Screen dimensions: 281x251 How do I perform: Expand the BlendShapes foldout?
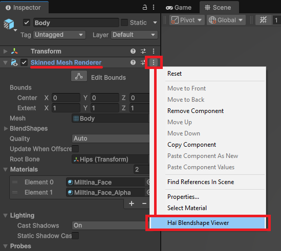[x=6, y=128]
